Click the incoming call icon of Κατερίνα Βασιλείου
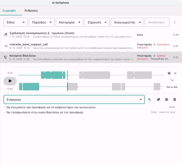 click(x=6, y=57)
